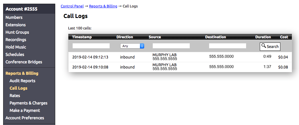Select Hunt Groups from the sidebar

point(17,32)
